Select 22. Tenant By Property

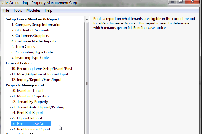click(30, 102)
